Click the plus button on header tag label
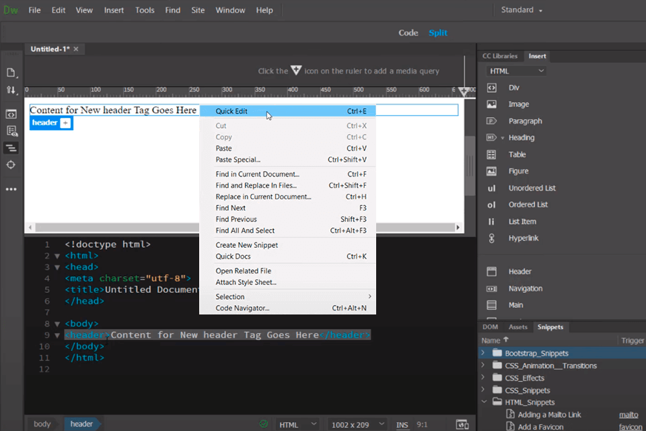The image size is (646, 431). tap(65, 123)
